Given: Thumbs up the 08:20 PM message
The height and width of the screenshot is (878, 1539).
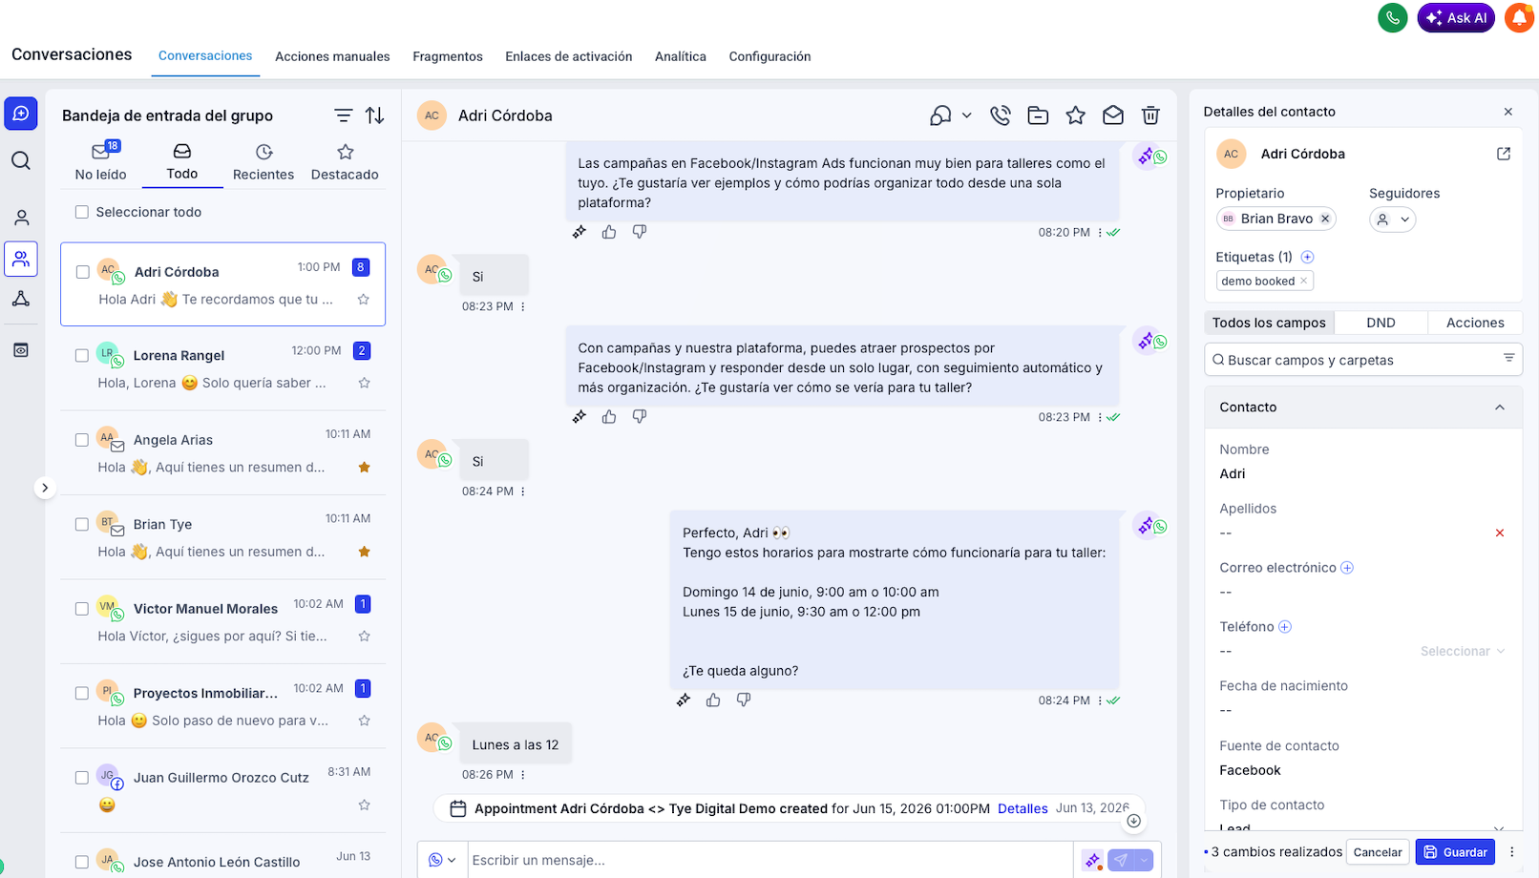Looking at the screenshot, I should coord(609,232).
